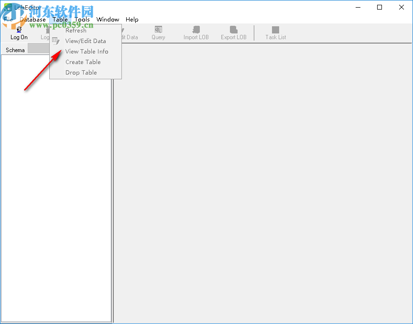Select View Table Info menu entry
This screenshot has height=324, width=413.
87,51
